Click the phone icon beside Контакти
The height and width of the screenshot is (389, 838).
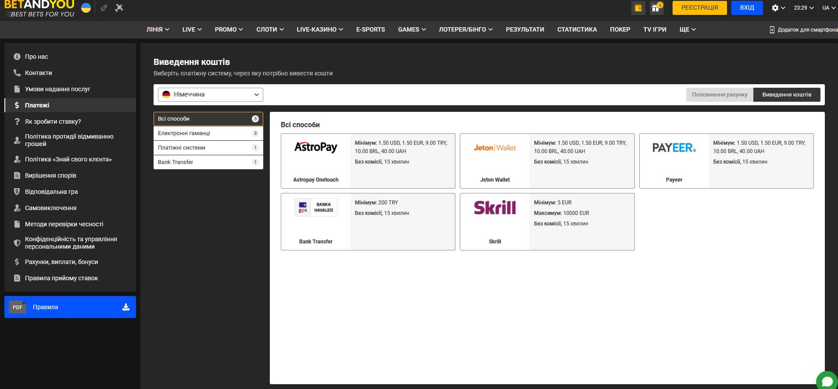(17, 73)
